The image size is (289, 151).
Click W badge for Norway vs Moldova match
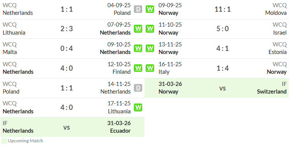coord(150,9)
